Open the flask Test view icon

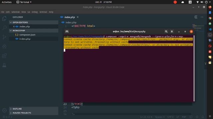pos(4,65)
